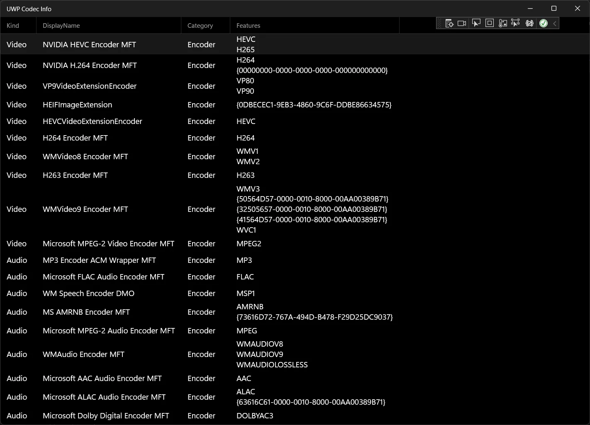Image resolution: width=590 pixels, height=425 pixels.
Task: Select WMVideo9 Encoder MFT
Action: (x=85, y=209)
